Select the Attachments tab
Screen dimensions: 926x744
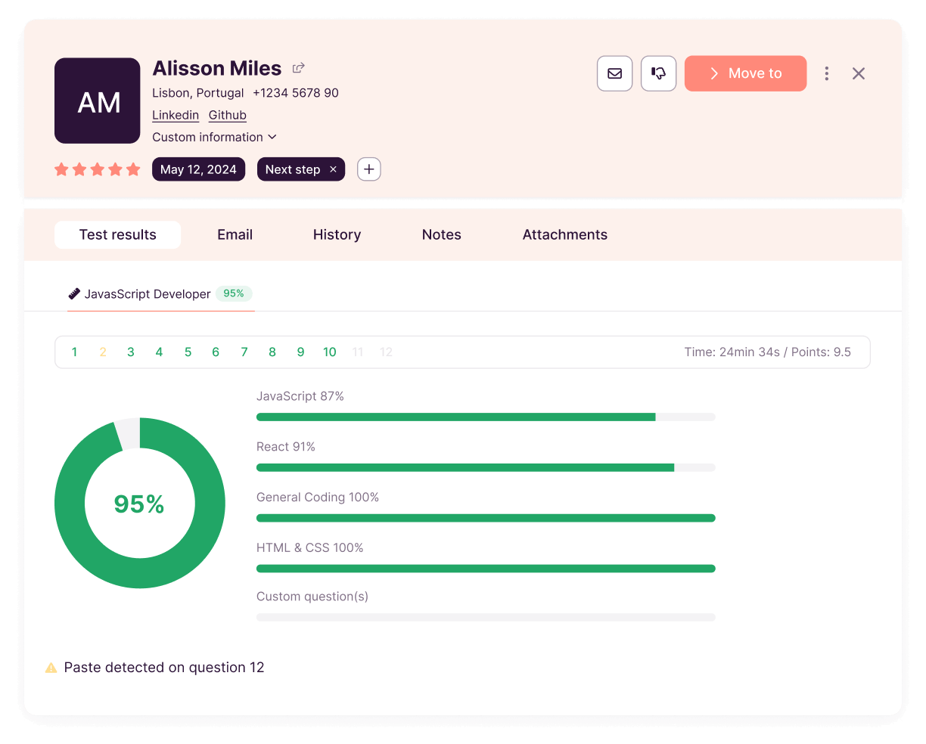(564, 235)
